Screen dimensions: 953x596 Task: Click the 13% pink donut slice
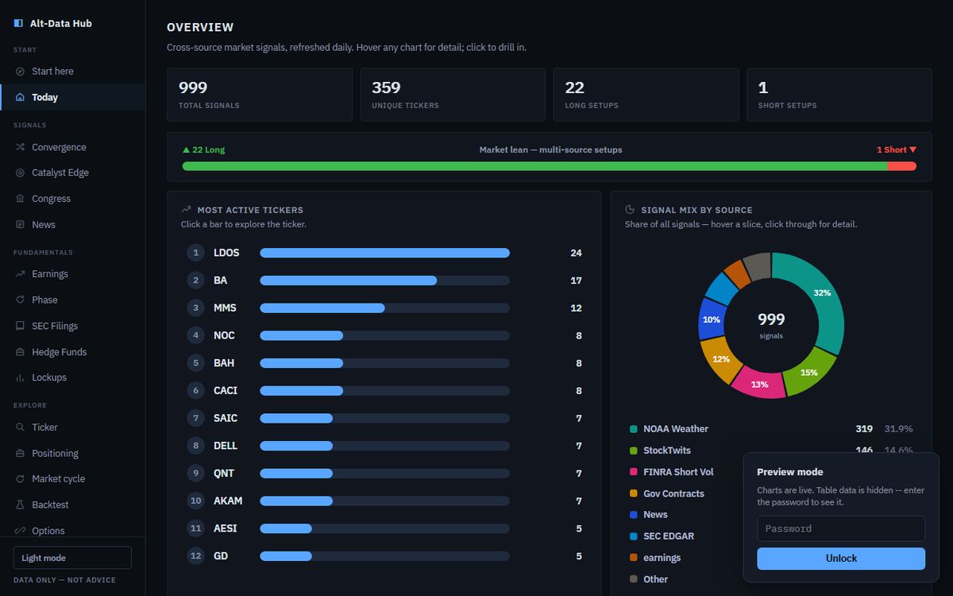[x=759, y=384]
